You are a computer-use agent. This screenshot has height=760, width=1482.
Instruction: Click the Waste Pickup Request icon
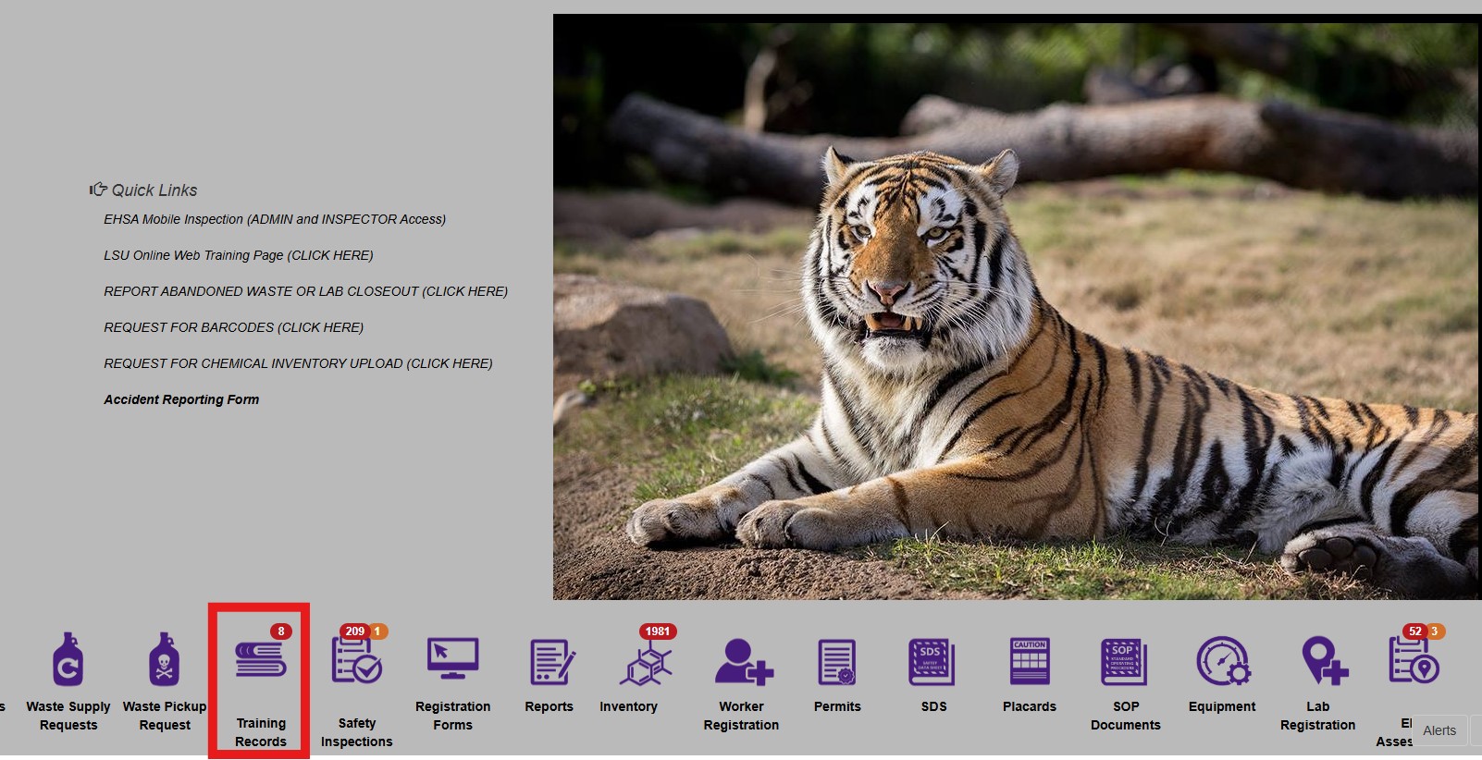coord(165,660)
